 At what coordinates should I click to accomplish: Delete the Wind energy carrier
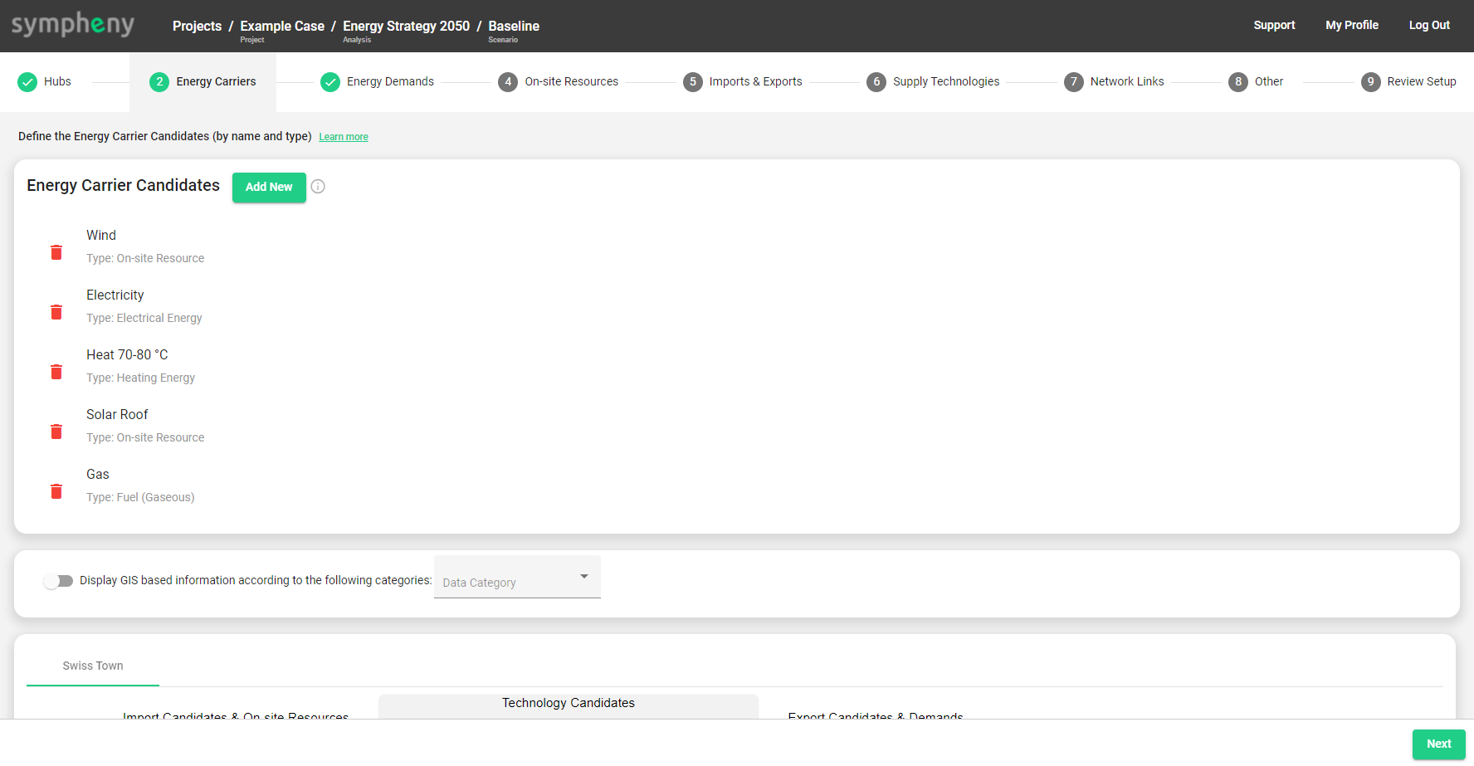point(56,252)
